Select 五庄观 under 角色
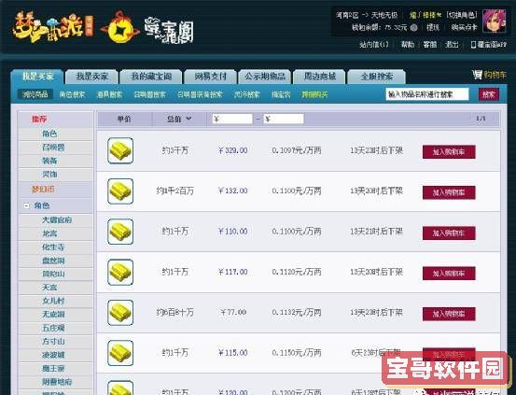This screenshot has height=395, width=516. 53,328
